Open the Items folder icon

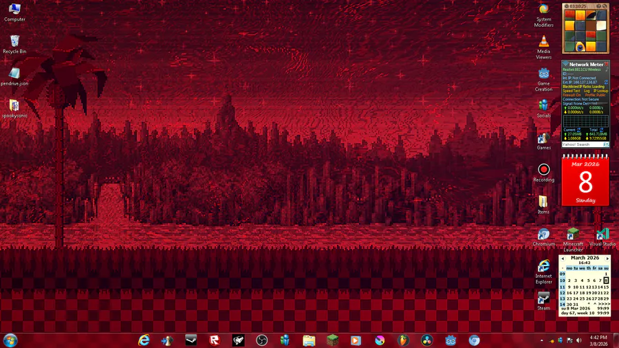[543, 205]
